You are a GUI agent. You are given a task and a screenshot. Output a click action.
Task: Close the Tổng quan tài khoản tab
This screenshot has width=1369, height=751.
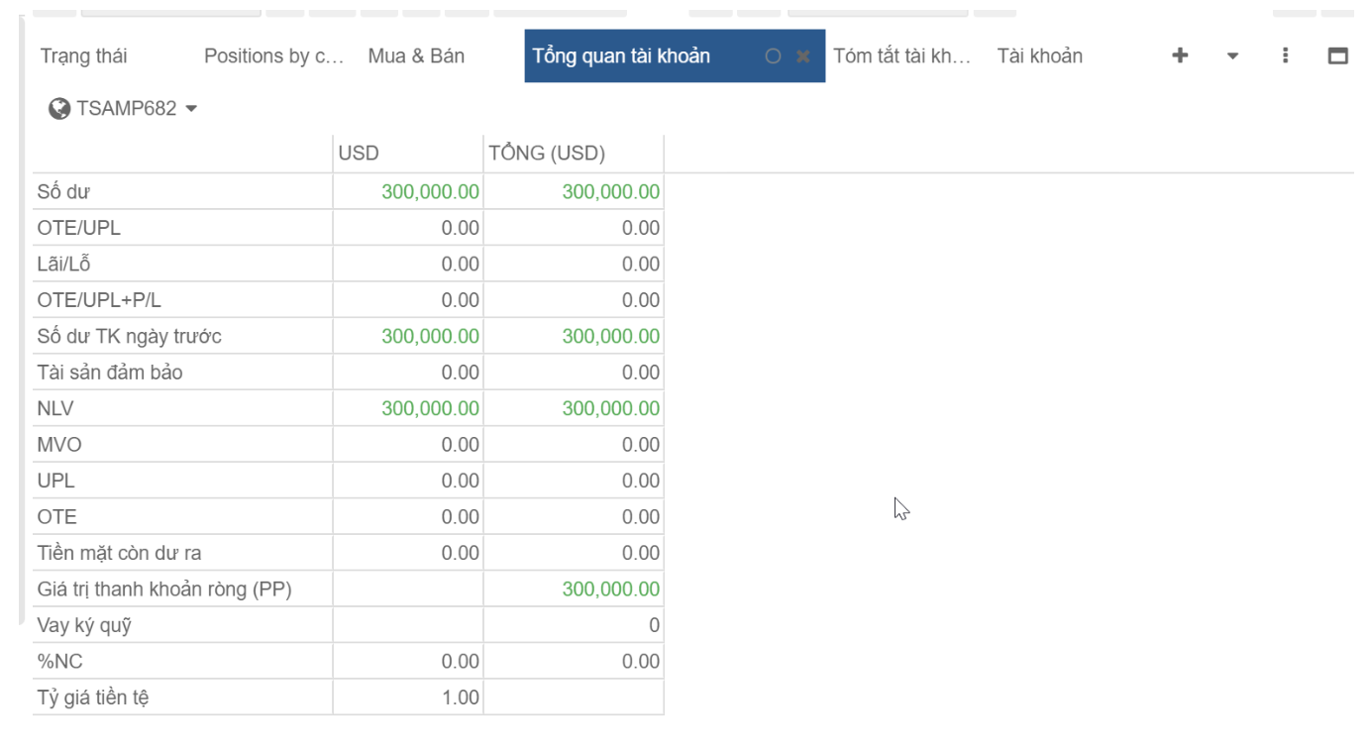coord(803,56)
